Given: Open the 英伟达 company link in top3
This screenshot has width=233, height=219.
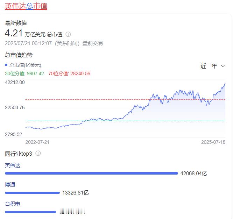Looking at the screenshot, I should click(x=13, y=165).
